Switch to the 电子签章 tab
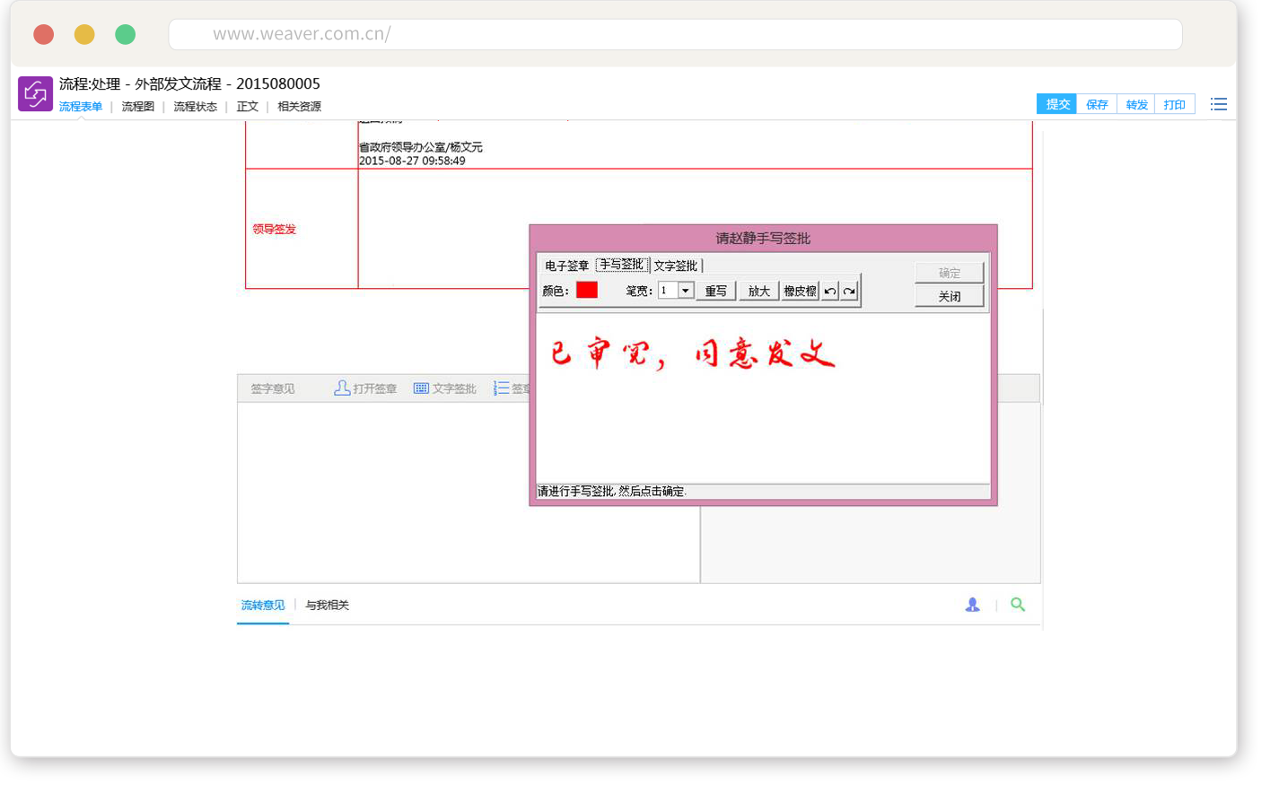The image size is (1279, 785). tap(566, 266)
